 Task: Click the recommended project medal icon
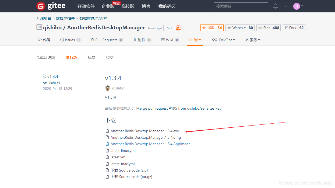[x=178, y=28]
